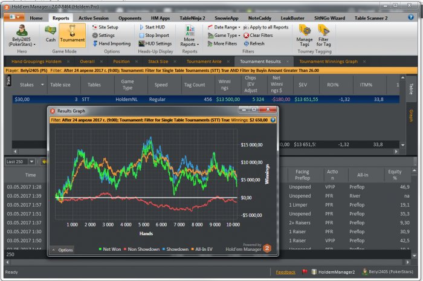This screenshot has width=423, height=281.
Task: Open the Date Range dropdown
Action: (224, 27)
